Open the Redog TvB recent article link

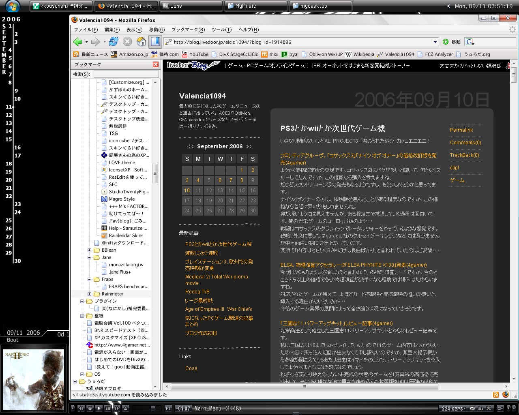pos(197,292)
